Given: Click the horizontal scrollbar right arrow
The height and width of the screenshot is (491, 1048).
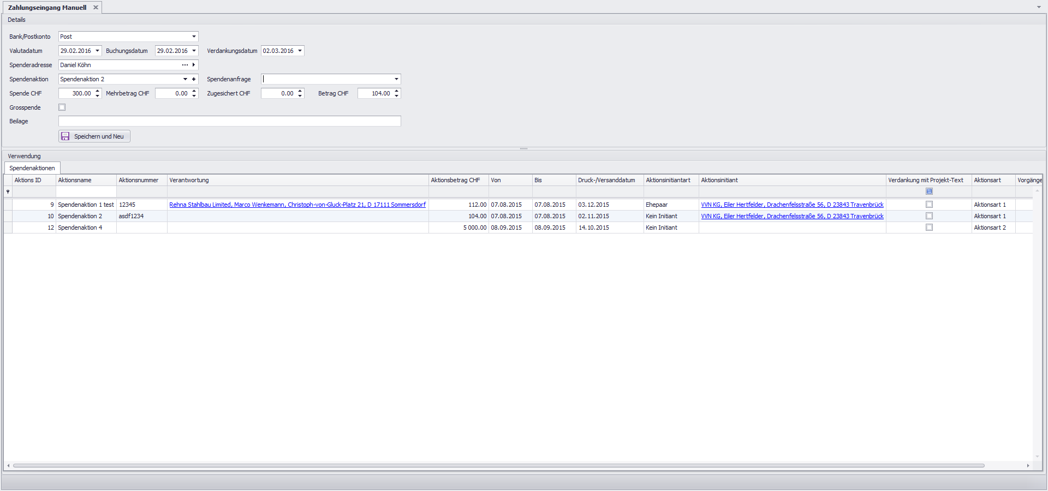Looking at the screenshot, I should (x=1028, y=466).
